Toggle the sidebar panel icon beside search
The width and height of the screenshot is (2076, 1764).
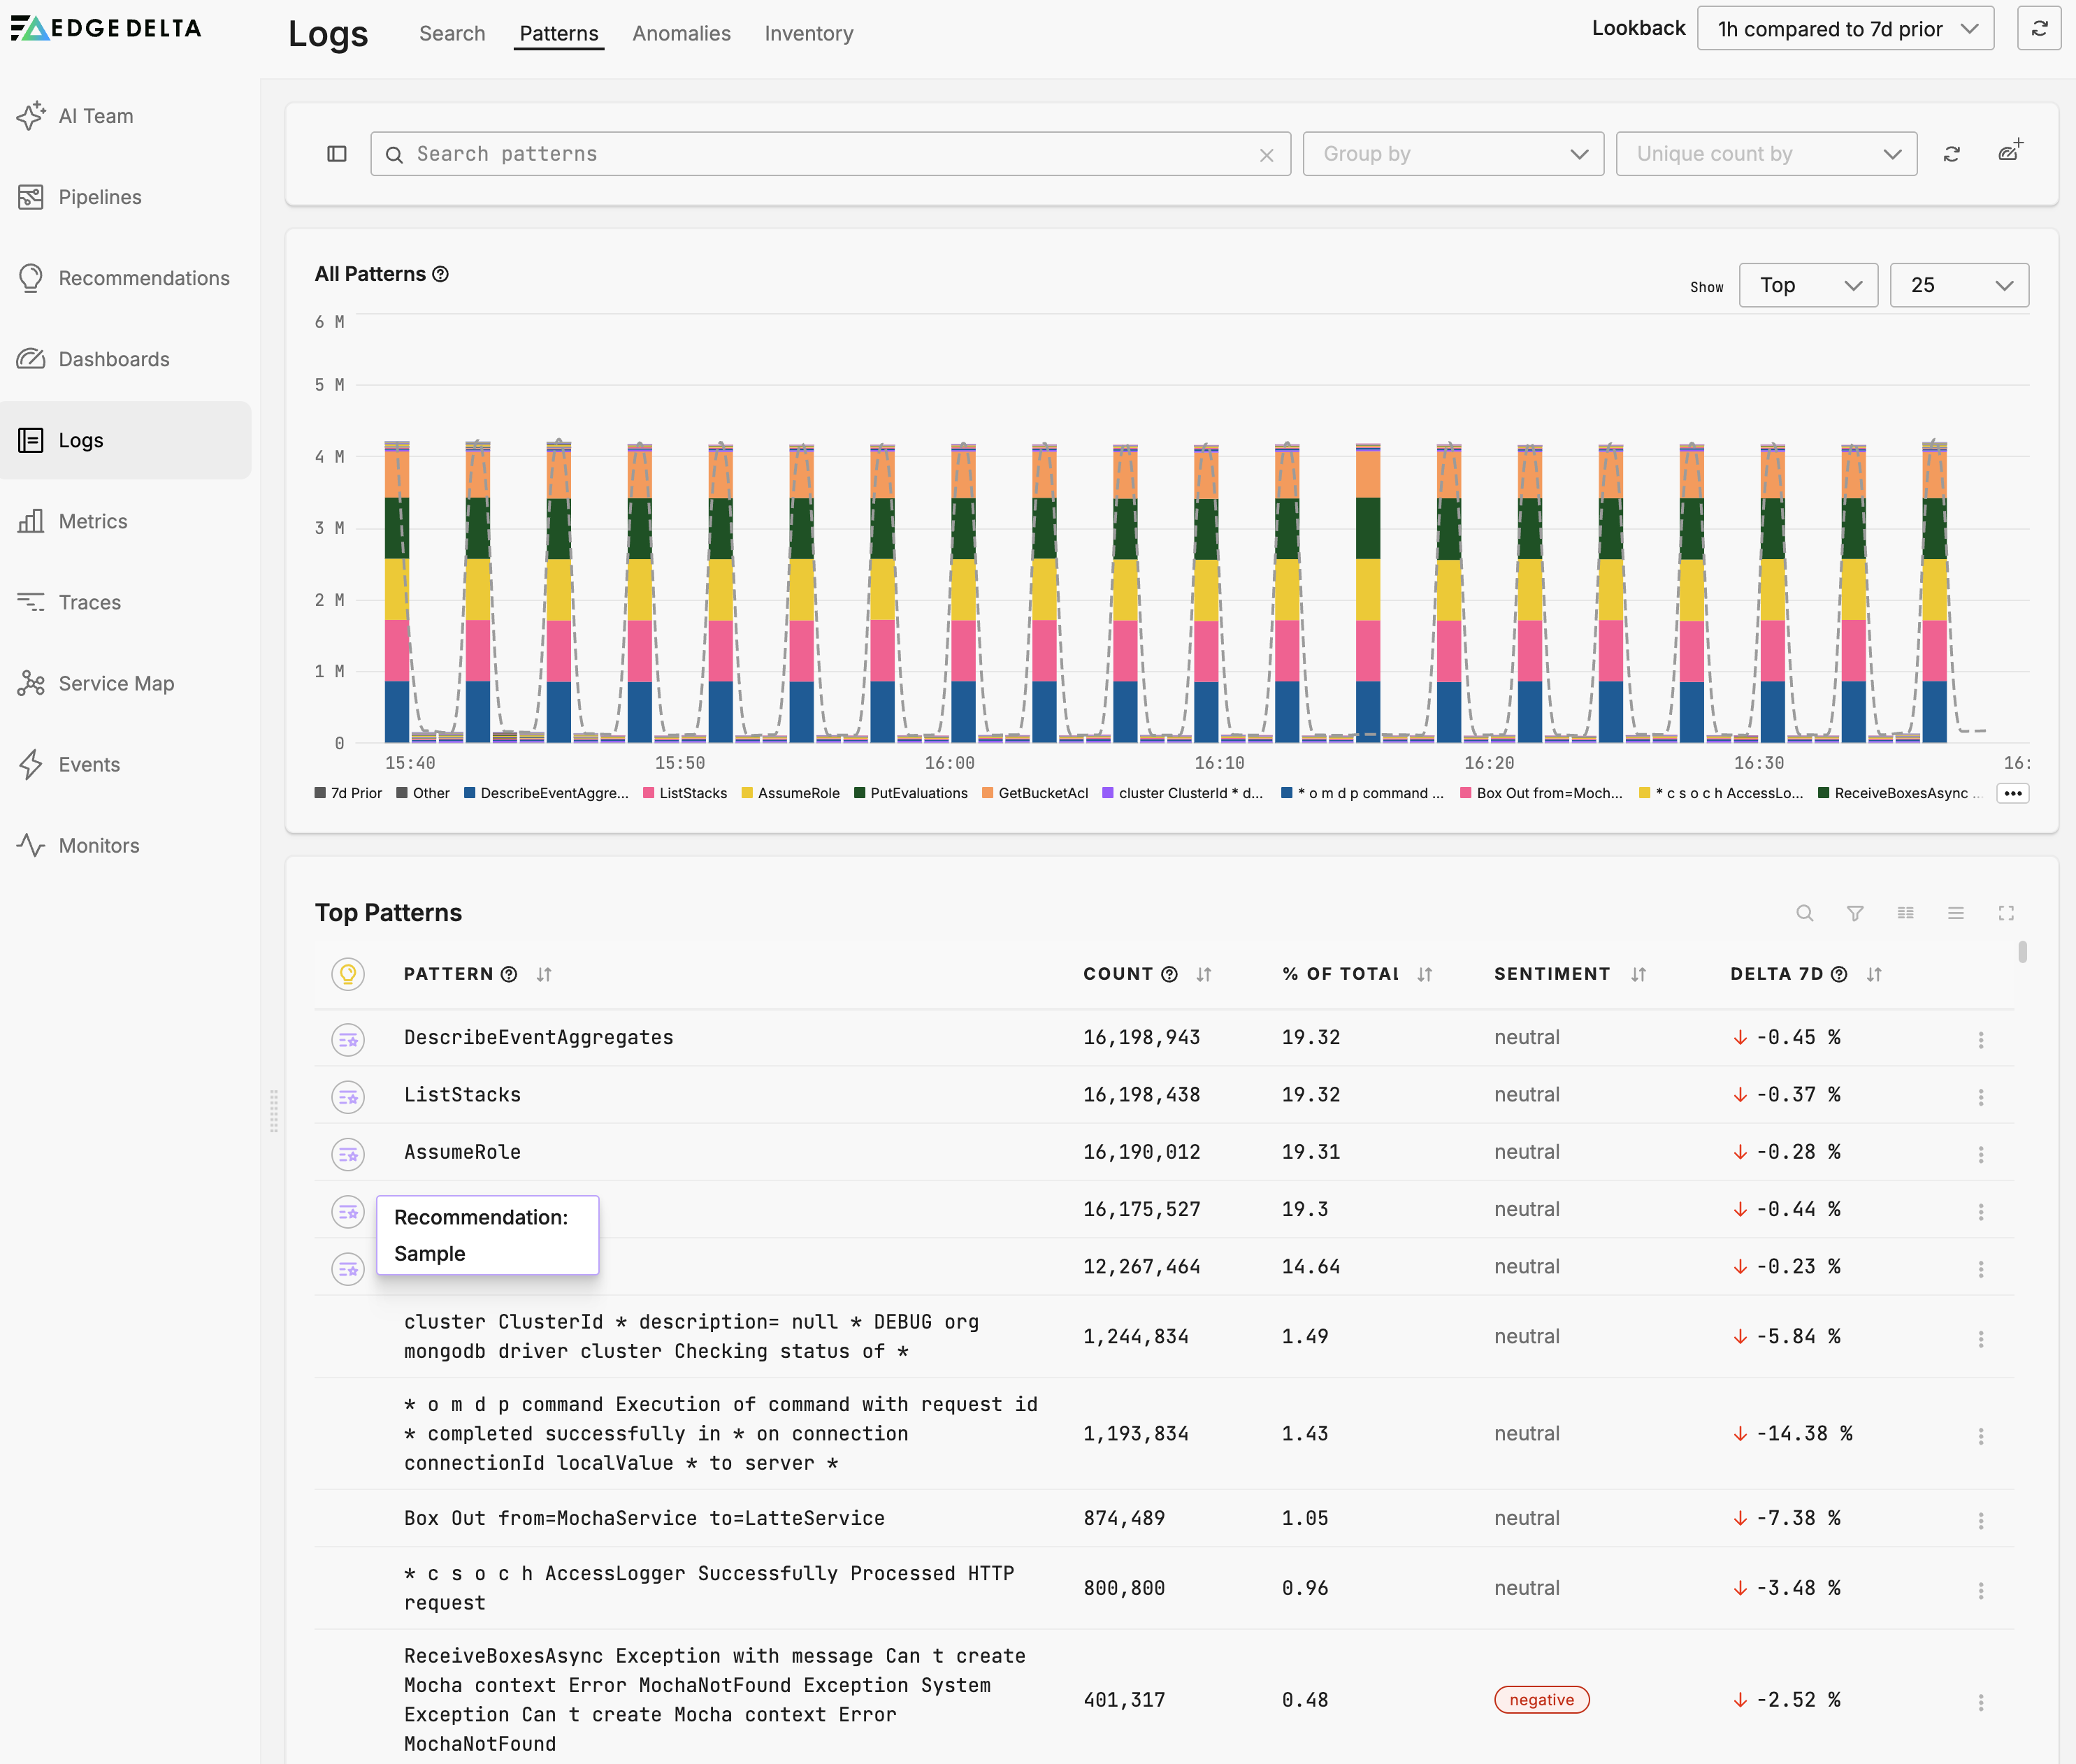(337, 154)
